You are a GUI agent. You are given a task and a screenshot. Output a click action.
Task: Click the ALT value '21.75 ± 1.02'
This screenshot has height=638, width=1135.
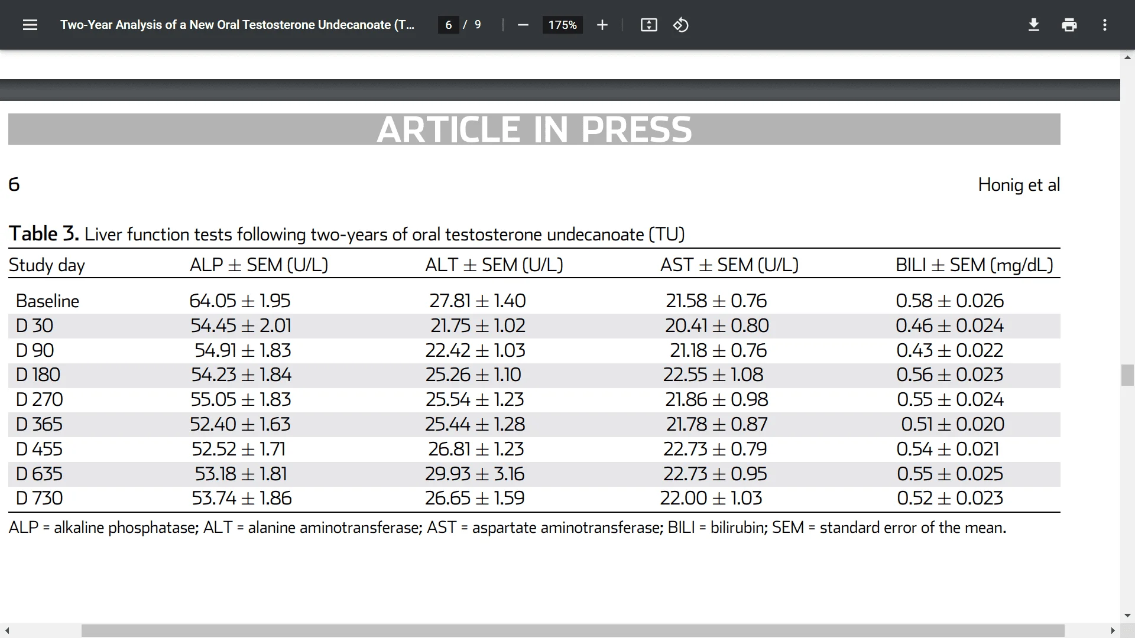click(x=478, y=326)
